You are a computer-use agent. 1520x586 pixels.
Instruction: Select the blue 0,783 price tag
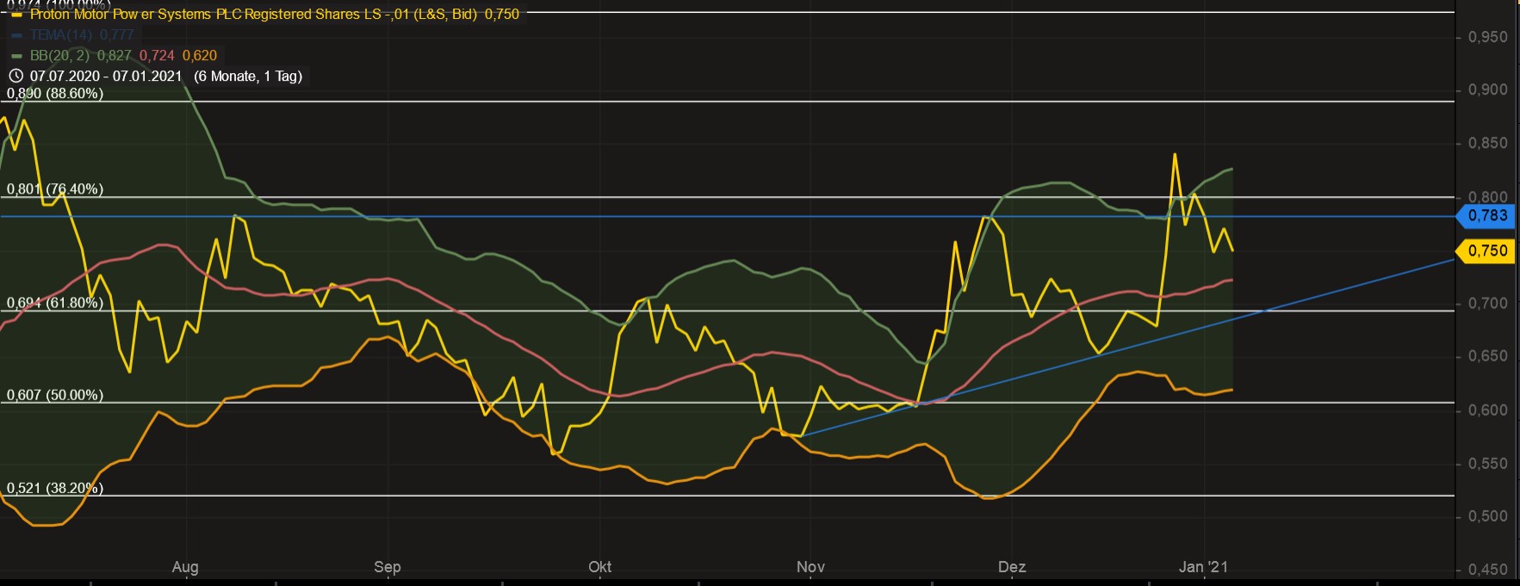(1486, 215)
